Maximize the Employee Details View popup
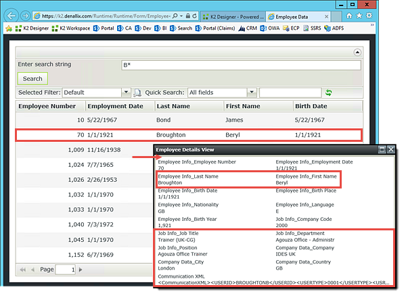 [x=382, y=149]
